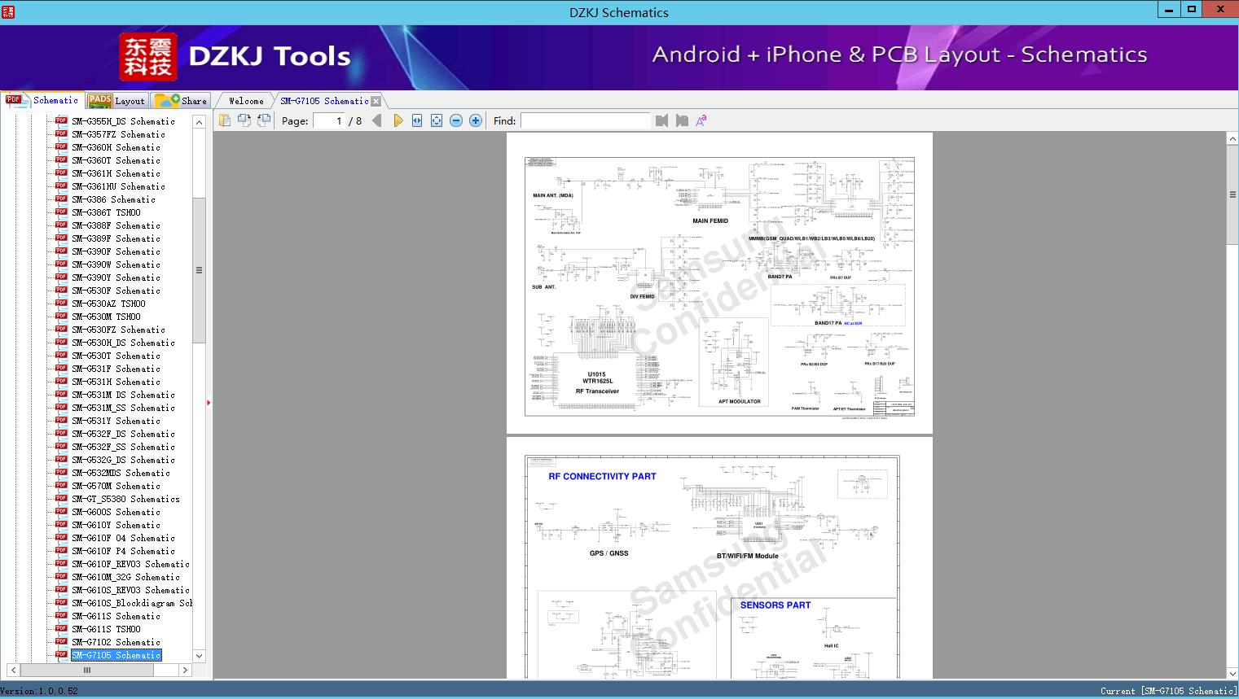Open the Share tab

pyautogui.click(x=182, y=101)
